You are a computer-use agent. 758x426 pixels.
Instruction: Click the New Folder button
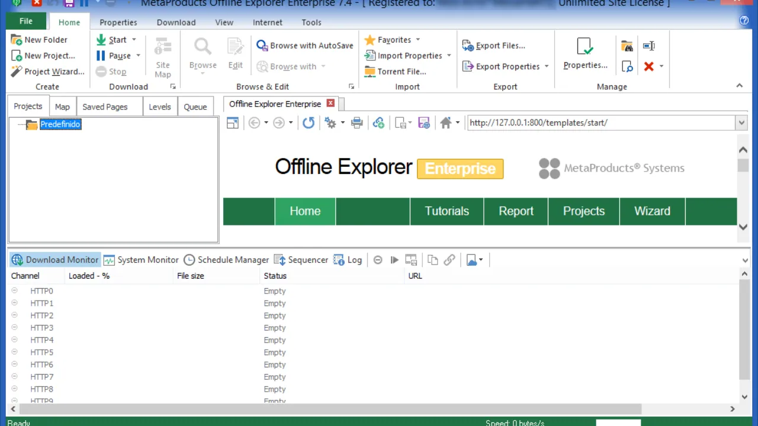coord(39,40)
